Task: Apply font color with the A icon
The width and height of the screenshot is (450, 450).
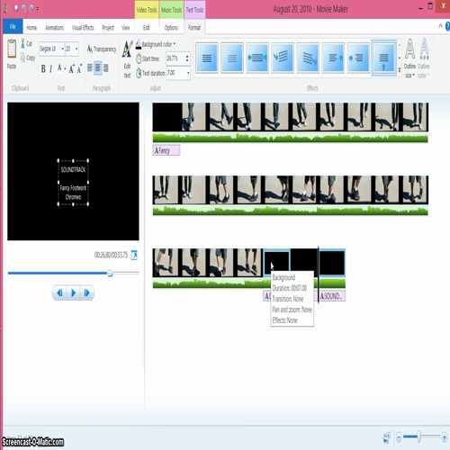Action: point(59,68)
